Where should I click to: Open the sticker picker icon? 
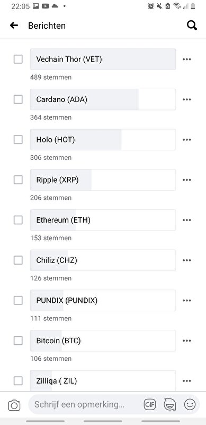click(170, 405)
